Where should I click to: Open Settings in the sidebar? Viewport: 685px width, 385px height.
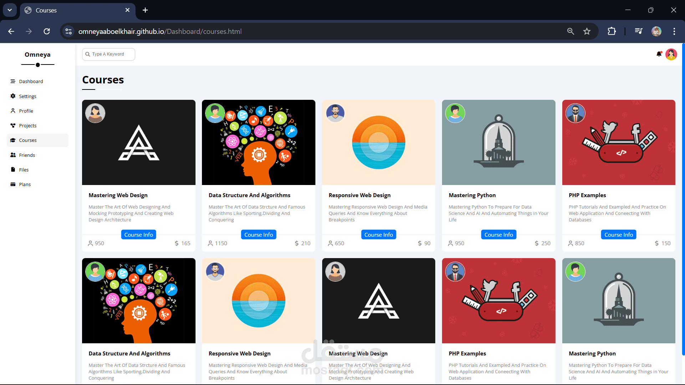coord(27,96)
